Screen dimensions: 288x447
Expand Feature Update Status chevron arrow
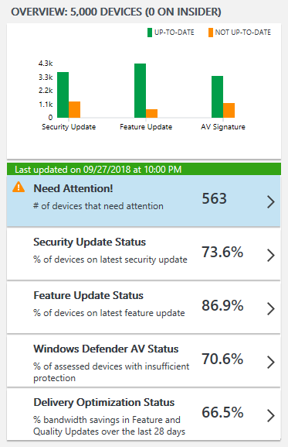coord(271,309)
